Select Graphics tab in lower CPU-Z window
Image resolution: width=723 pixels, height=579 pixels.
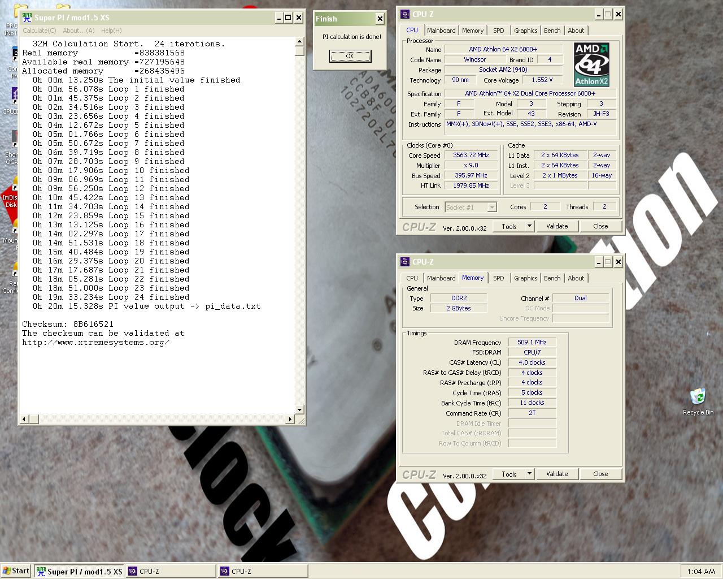(x=526, y=278)
